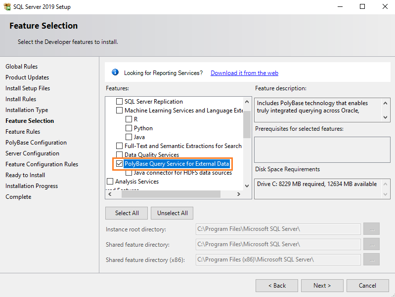395x297 pixels.
Task: Select Global Rules step in sidebar
Action: pyautogui.click(x=21, y=67)
